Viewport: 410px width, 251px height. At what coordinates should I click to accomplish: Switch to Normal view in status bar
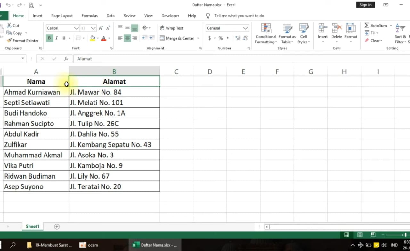[x=347, y=235]
